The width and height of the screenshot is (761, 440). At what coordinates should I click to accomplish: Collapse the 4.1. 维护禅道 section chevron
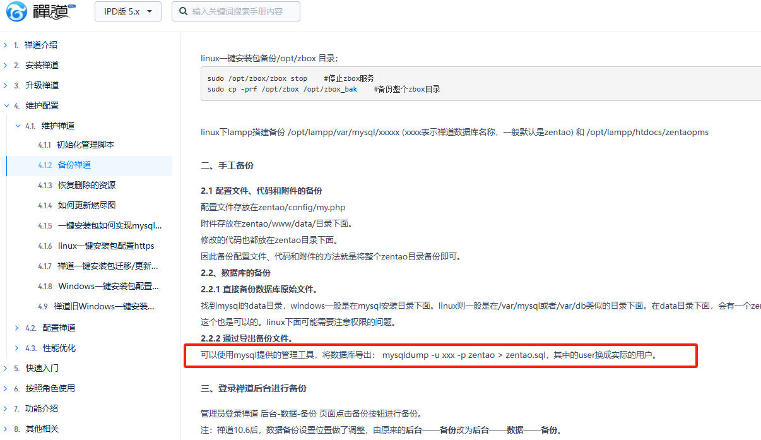(18, 126)
